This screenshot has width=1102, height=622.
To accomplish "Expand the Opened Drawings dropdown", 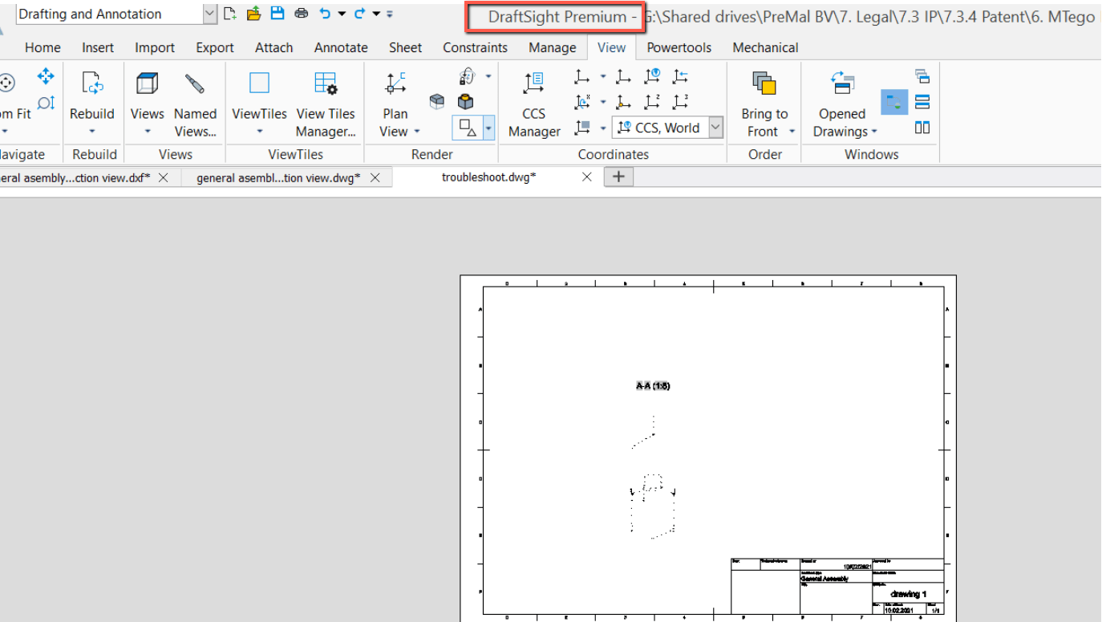I will point(874,132).
